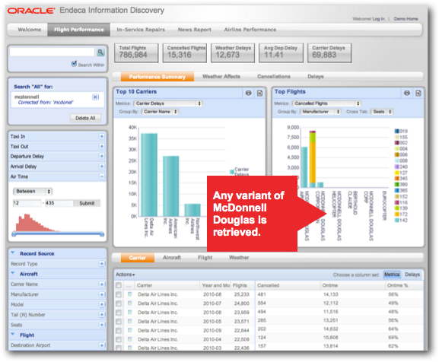Click the 019 legend color swatch

pos(396,132)
